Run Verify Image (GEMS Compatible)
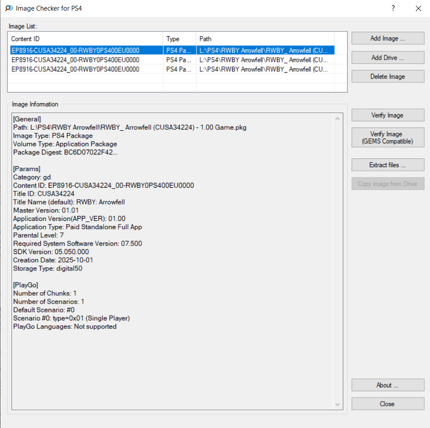The width and height of the screenshot is (430, 428). [388, 138]
